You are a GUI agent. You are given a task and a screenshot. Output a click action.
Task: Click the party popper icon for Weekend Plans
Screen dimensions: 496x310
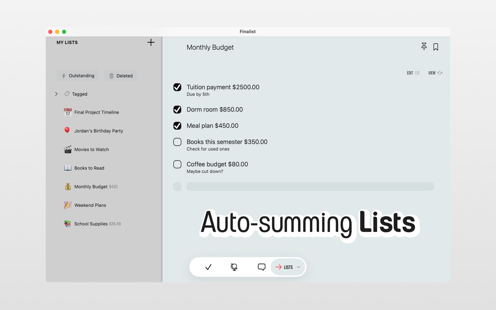(x=68, y=205)
